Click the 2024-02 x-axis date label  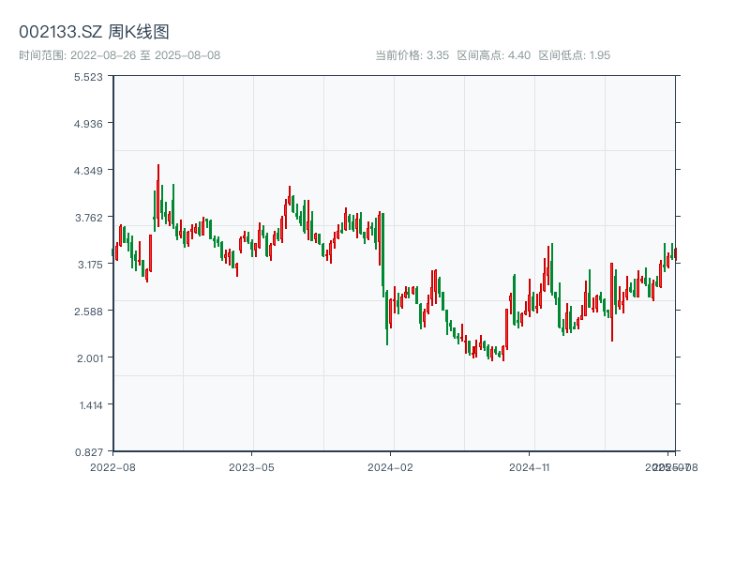[x=391, y=466]
